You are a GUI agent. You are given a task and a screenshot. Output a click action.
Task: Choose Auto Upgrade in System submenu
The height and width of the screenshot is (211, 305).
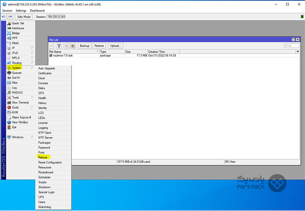53,68
